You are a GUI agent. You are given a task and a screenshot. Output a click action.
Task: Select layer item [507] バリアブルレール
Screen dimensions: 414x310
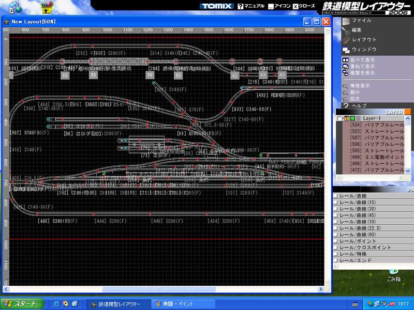(377, 138)
